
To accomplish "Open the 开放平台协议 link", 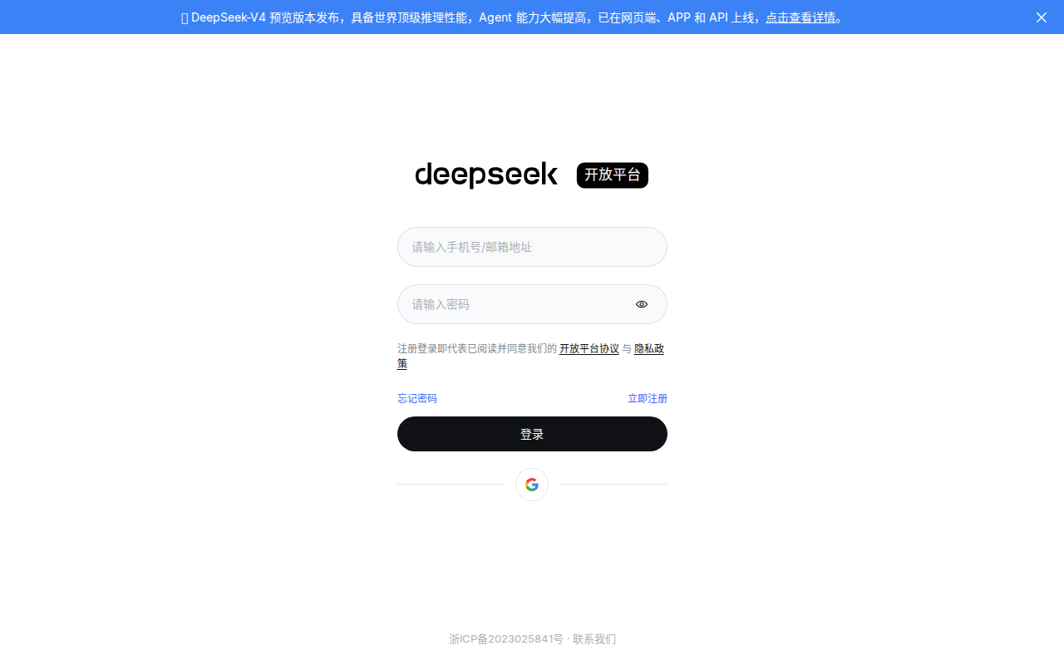I will [589, 349].
